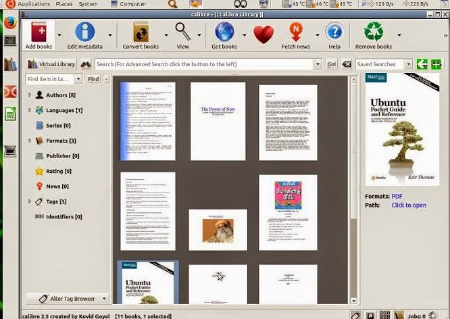Click the Convert books icon
Screen dimensions: 450x319
(x=141, y=32)
